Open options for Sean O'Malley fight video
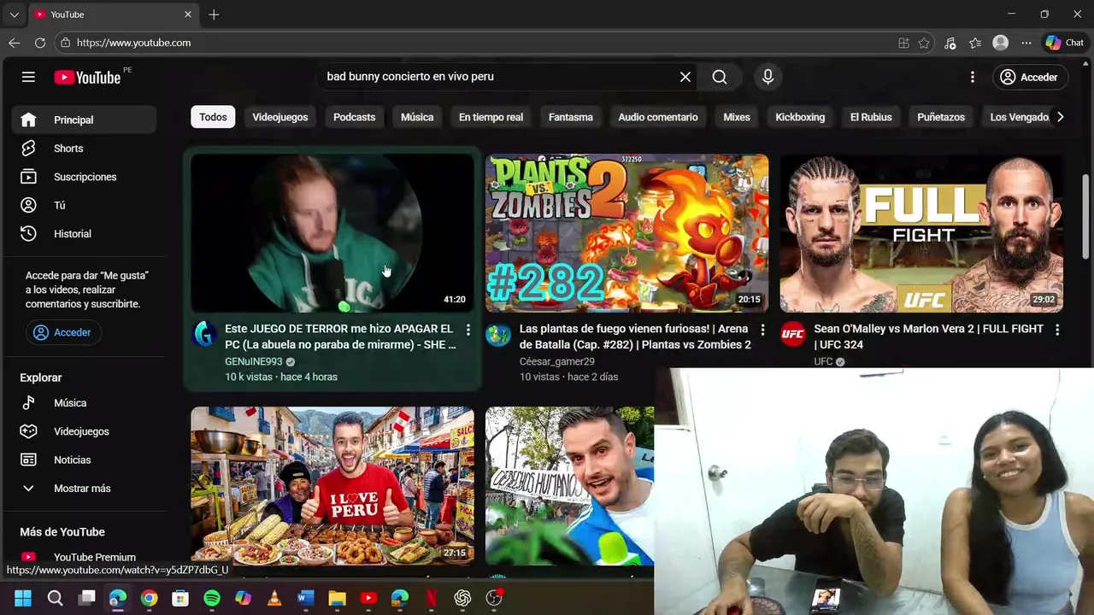 1057,329
